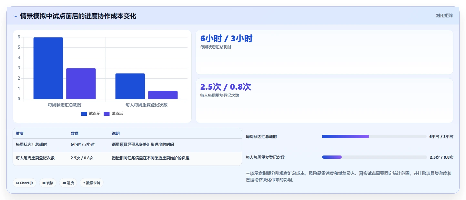Select the 6小时 / 3小时 data card value
The image size is (466, 200).
pyautogui.click(x=226, y=39)
